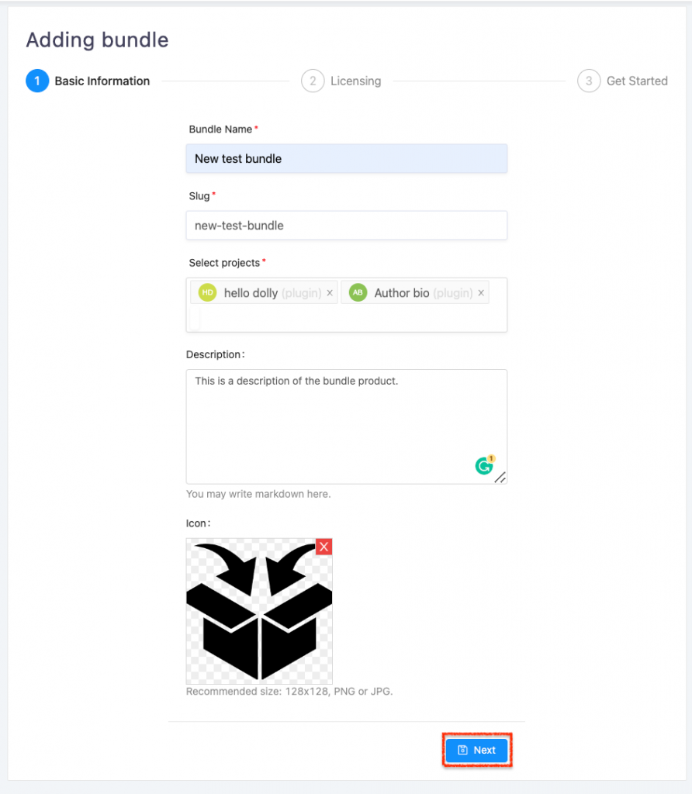Click inside the Description text area
The image size is (692, 794).
(347, 427)
